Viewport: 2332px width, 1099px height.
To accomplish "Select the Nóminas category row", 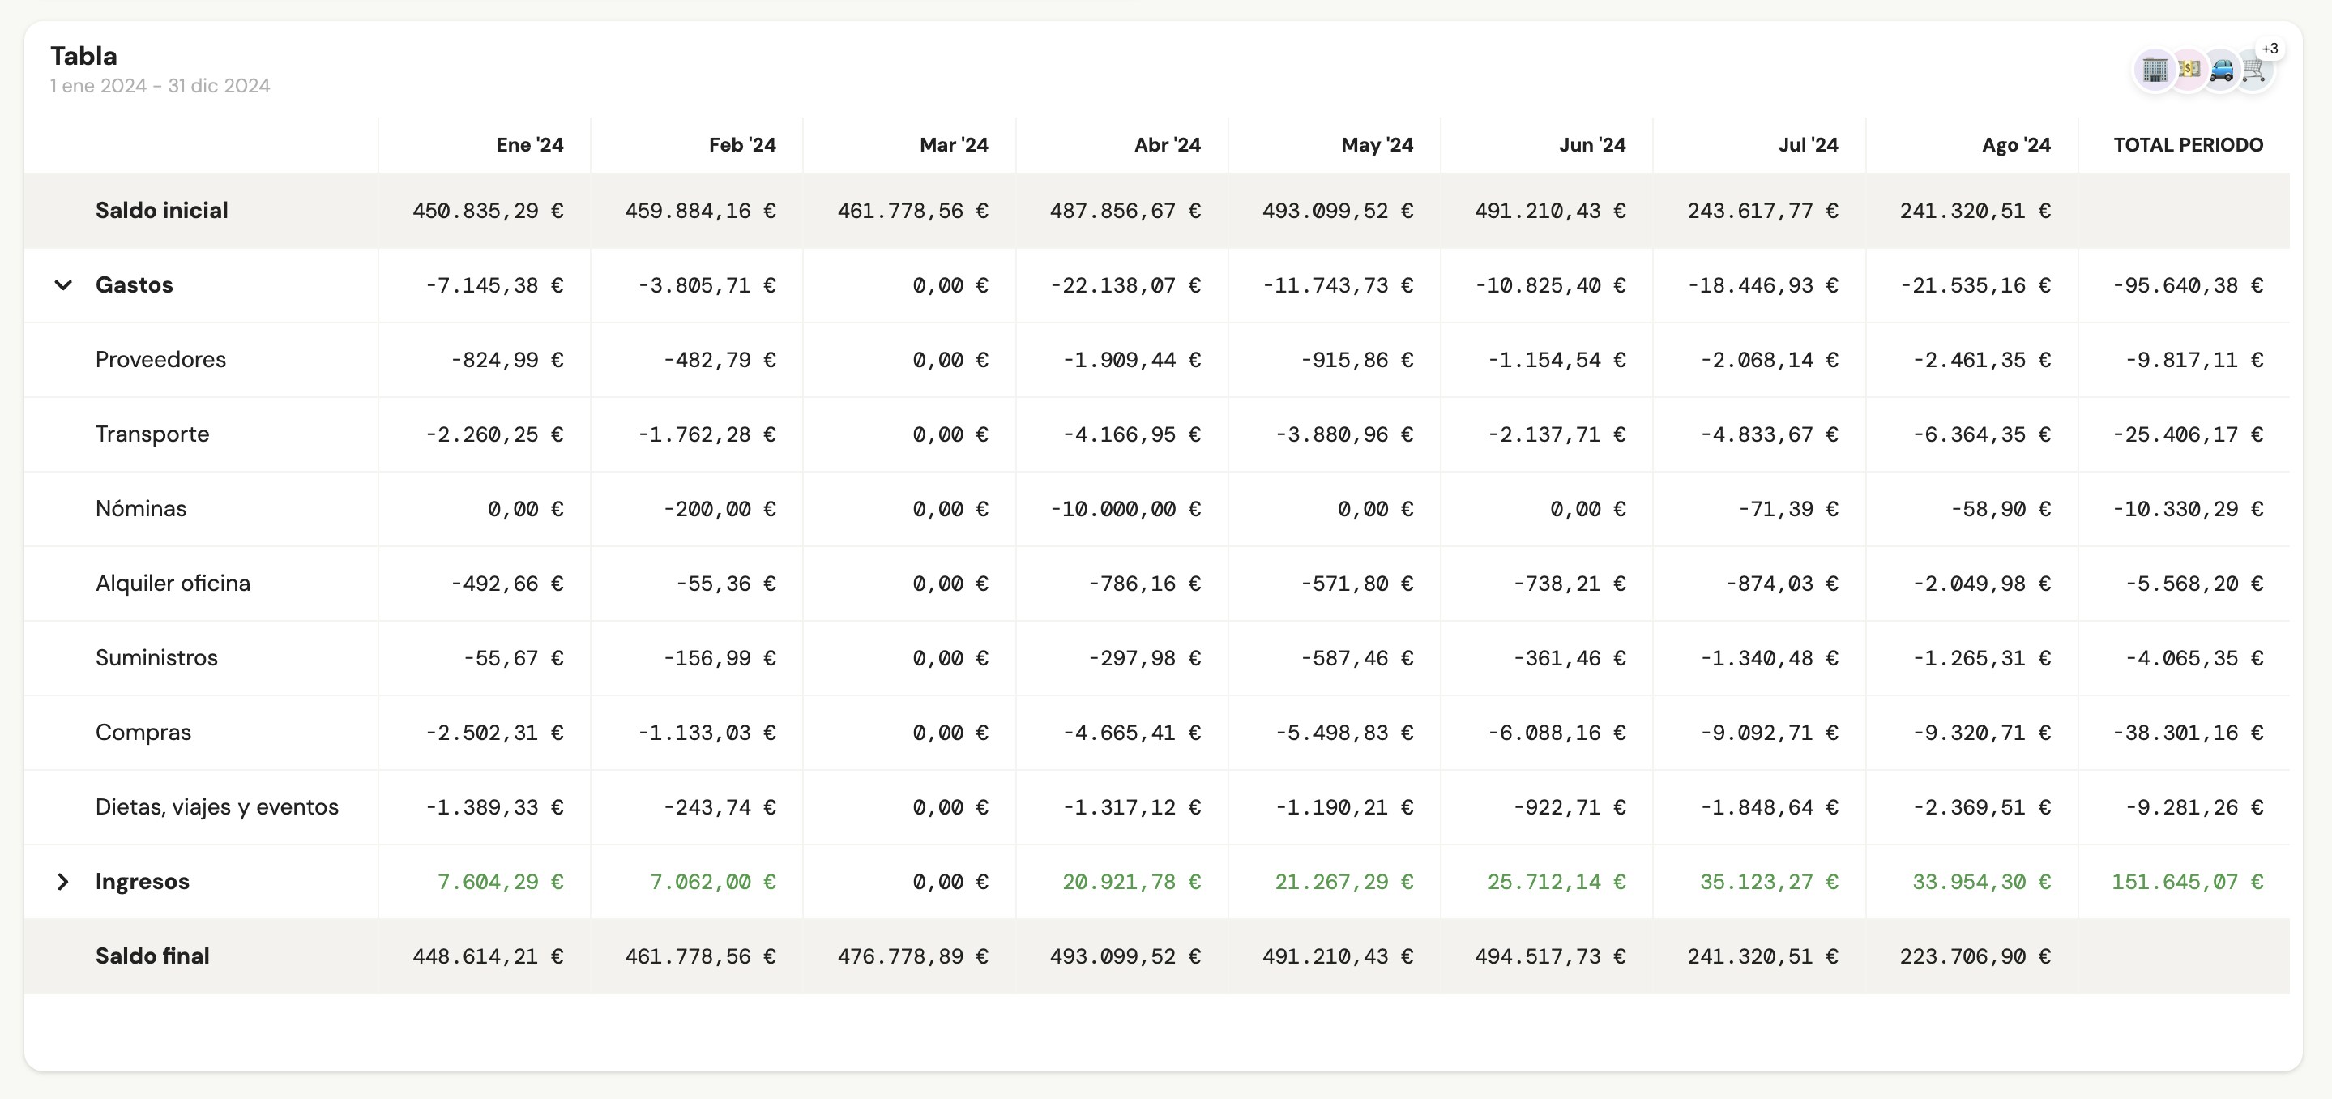I will coord(140,509).
